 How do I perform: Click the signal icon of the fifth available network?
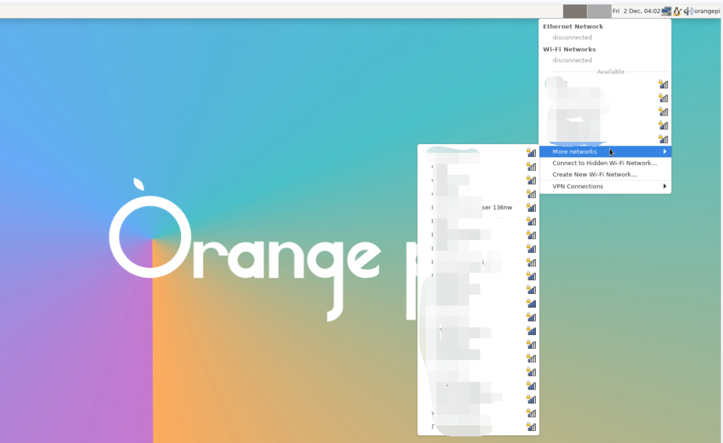(663, 139)
